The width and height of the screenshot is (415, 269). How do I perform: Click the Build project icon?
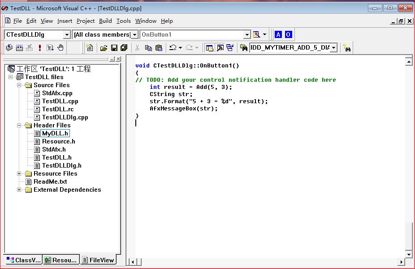(19, 47)
